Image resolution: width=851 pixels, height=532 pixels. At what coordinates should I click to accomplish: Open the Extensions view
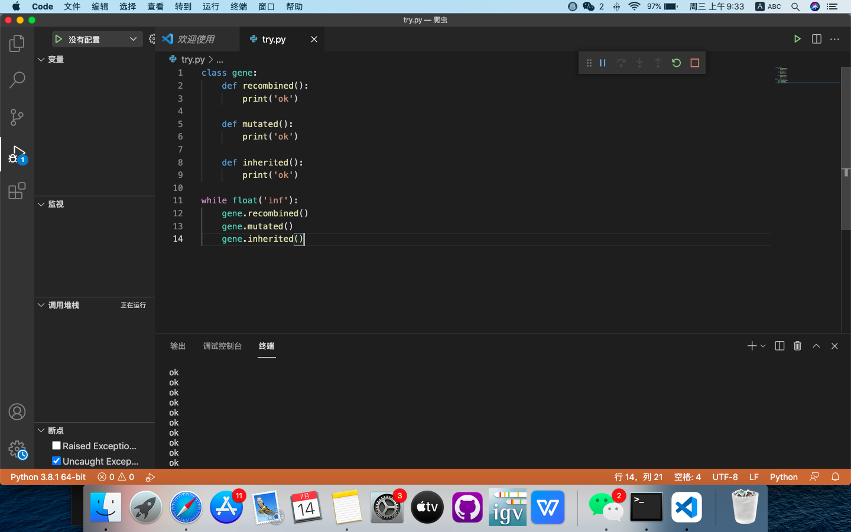17,191
